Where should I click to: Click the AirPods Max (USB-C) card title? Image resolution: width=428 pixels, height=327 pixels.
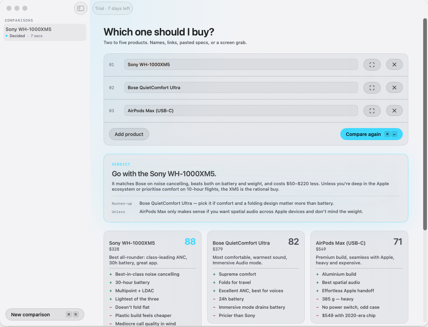[x=341, y=243]
